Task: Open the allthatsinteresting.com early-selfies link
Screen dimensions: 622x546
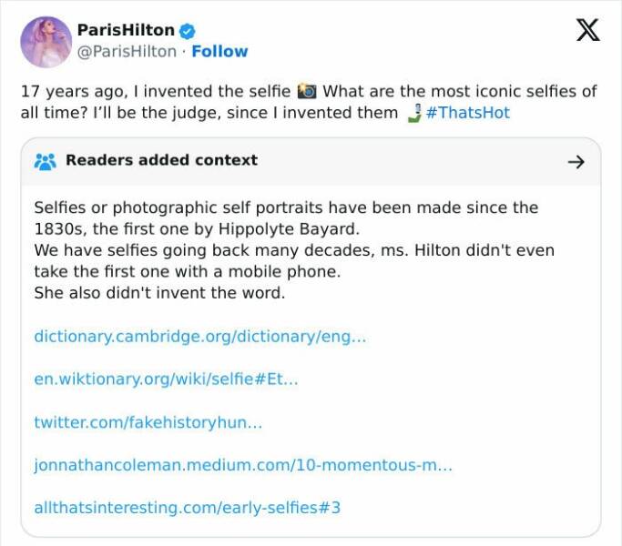Action: [x=187, y=507]
